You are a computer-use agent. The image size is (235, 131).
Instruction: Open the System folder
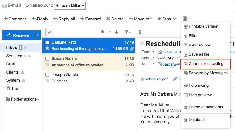[x=13, y=80]
